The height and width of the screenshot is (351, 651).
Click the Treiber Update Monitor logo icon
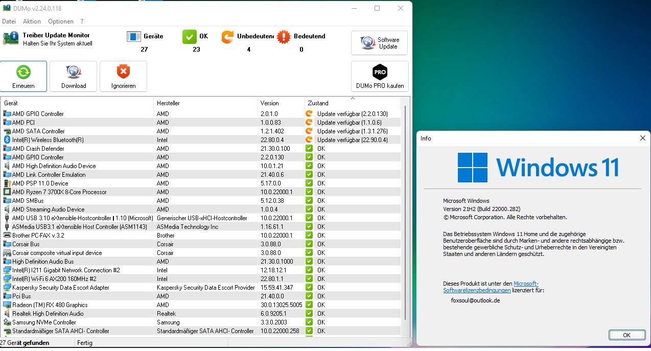11,39
